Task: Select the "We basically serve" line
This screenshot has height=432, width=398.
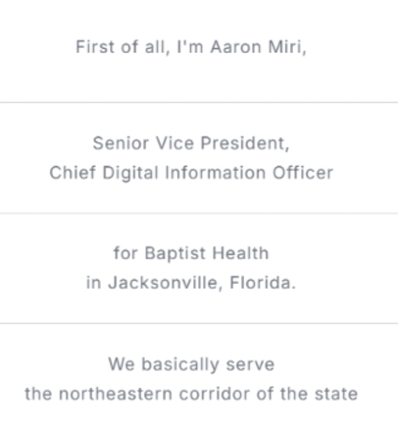Action: (191, 364)
